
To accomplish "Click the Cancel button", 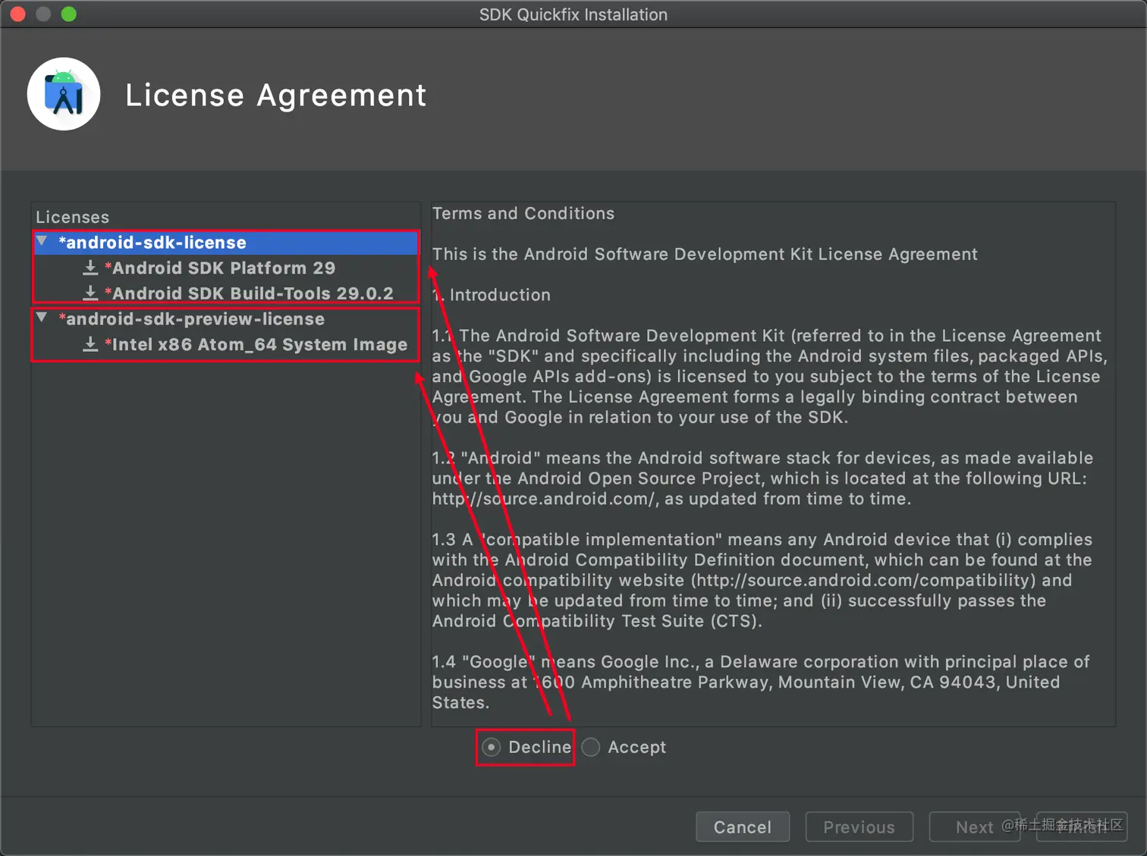I will pos(743,826).
